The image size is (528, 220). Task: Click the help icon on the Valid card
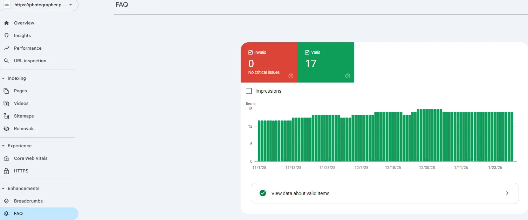point(347,76)
